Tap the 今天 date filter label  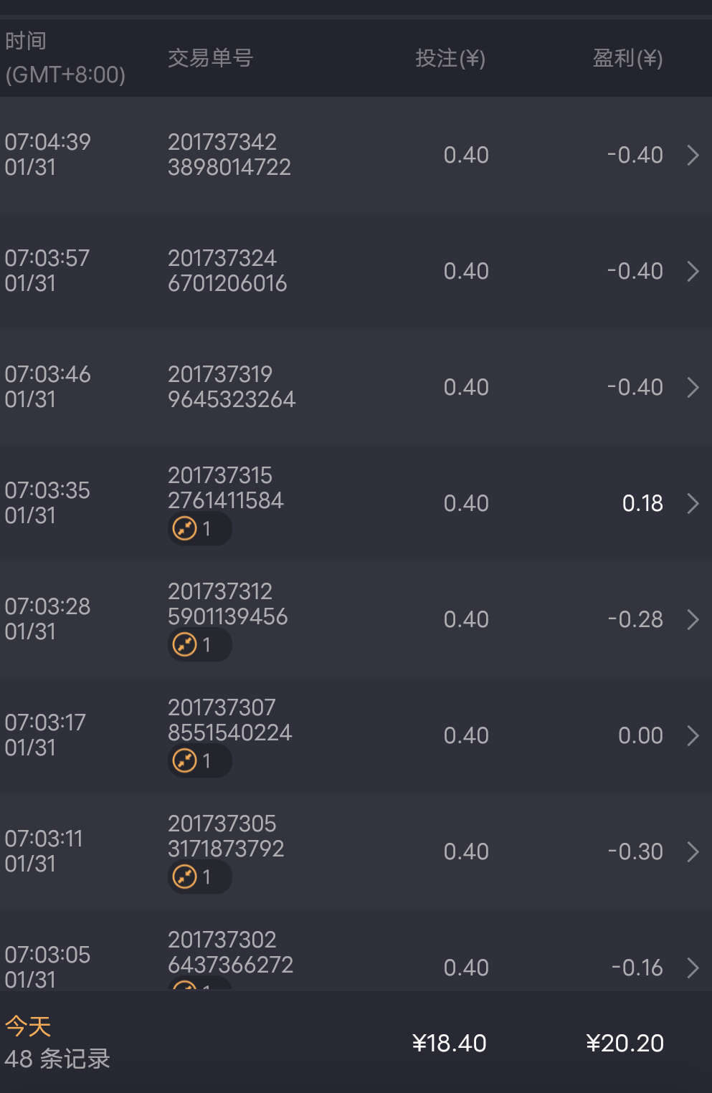[28, 1026]
